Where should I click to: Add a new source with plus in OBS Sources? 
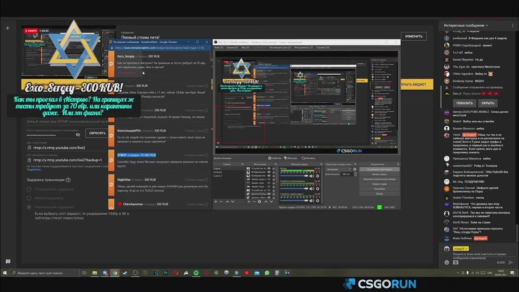pyautogui.click(x=249, y=202)
